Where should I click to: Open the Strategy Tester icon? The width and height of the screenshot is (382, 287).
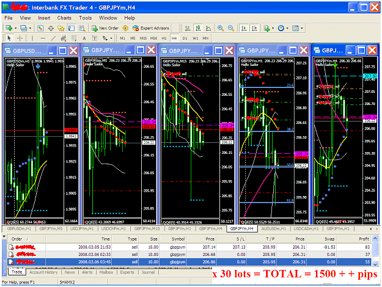pos(82,28)
